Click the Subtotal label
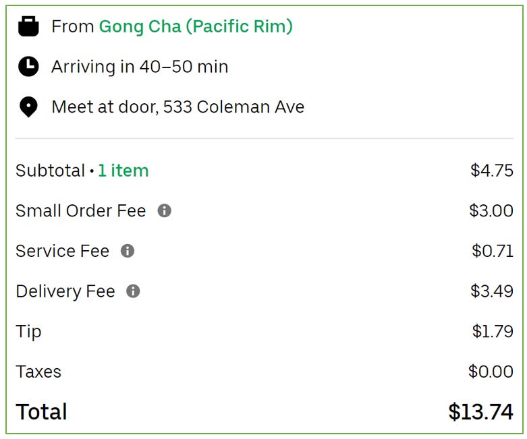 tap(50, 171)
